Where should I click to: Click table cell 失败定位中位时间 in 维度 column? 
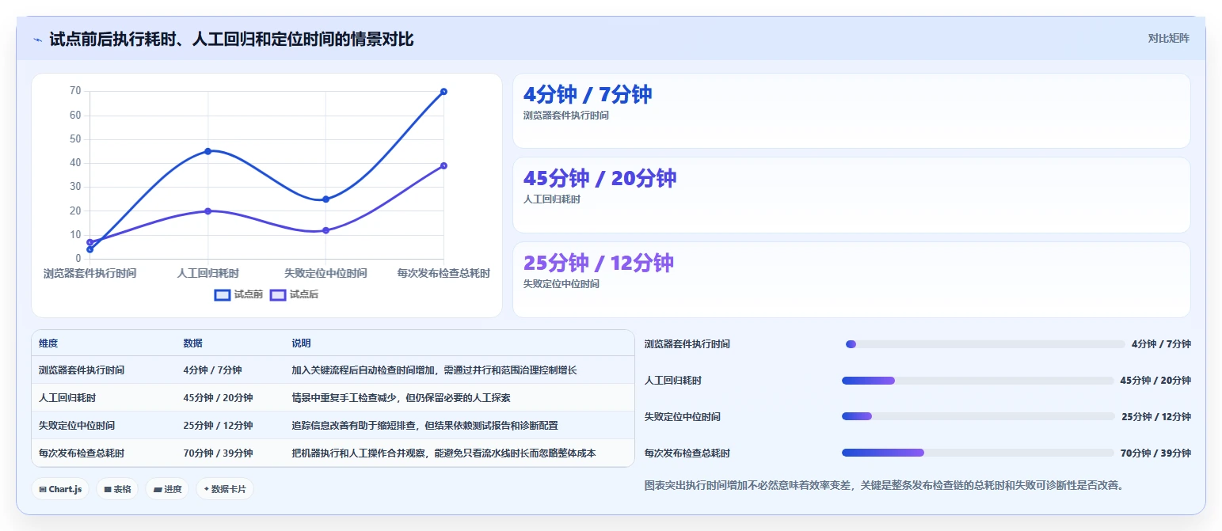tap(77, 426)
